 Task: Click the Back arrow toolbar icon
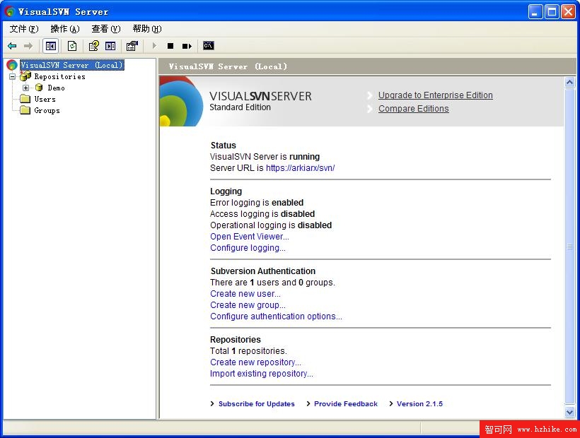coord(12,46)
